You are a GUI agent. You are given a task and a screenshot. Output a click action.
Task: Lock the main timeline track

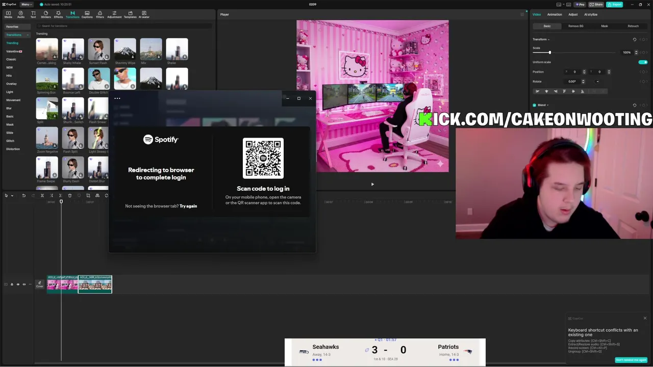click(x=12, y=284)
